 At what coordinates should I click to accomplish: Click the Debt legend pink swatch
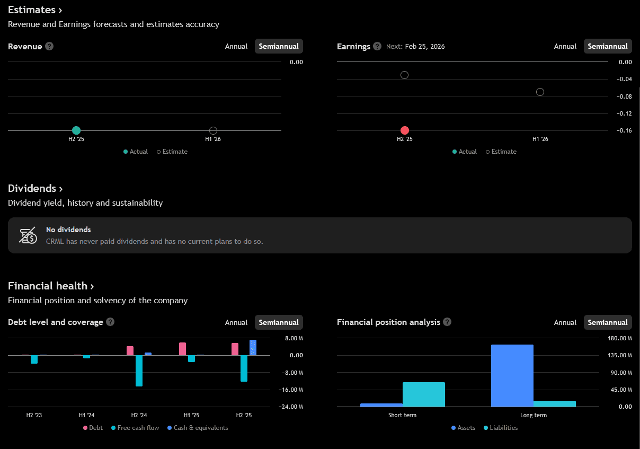[x=85, y=428]
